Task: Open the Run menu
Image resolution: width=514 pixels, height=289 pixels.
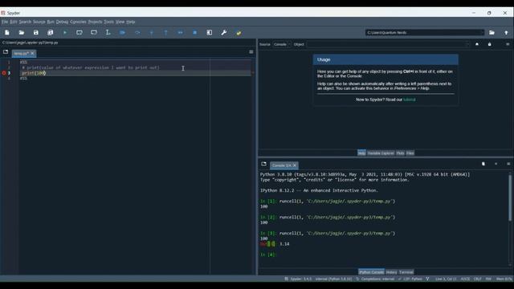Action: [x=51, y=22]
